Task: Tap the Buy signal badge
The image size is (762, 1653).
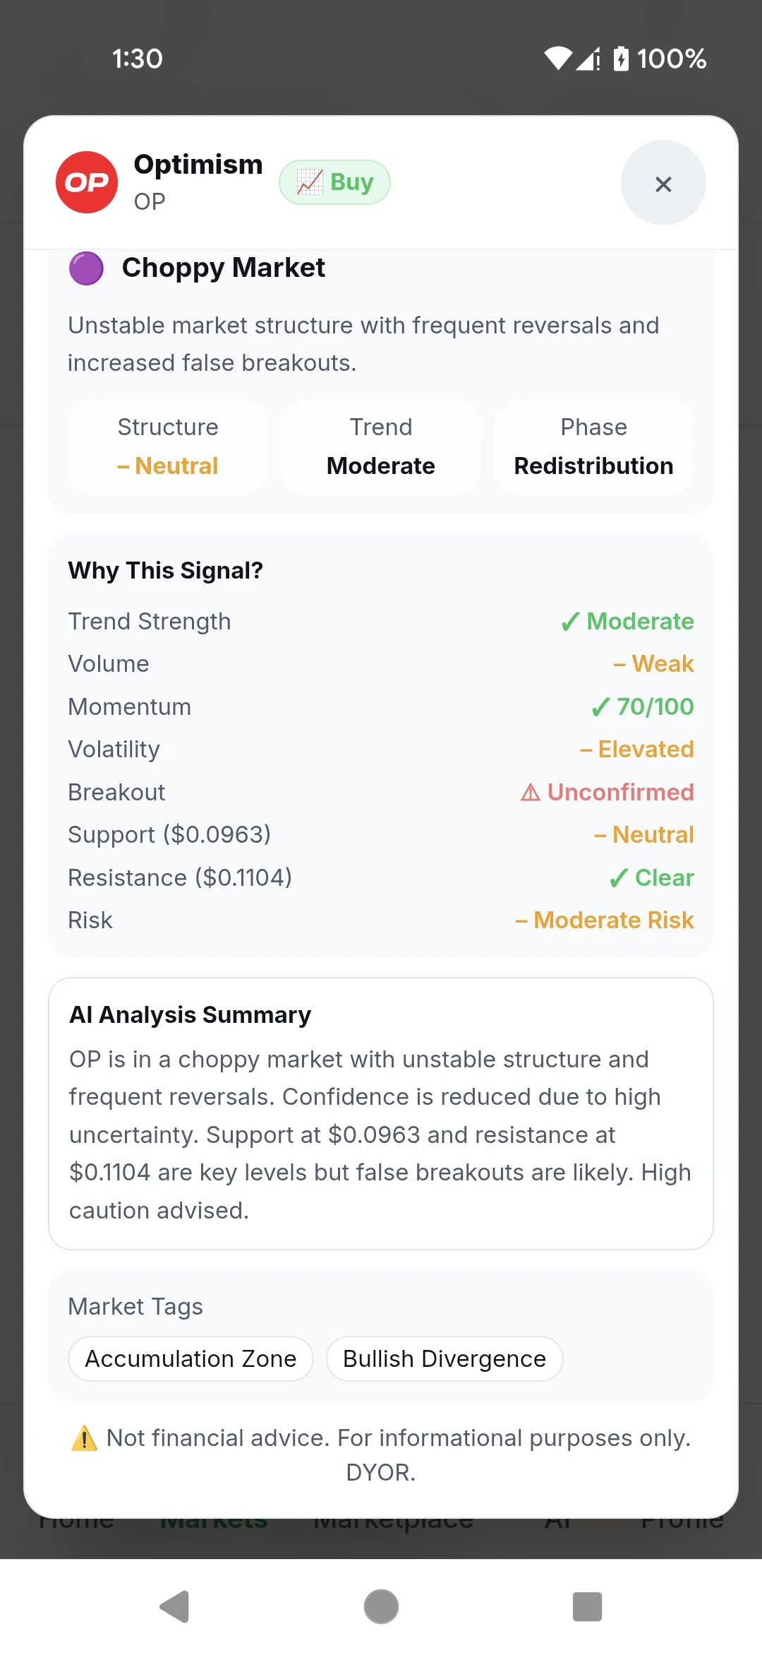Action: (x=334, y=182)
